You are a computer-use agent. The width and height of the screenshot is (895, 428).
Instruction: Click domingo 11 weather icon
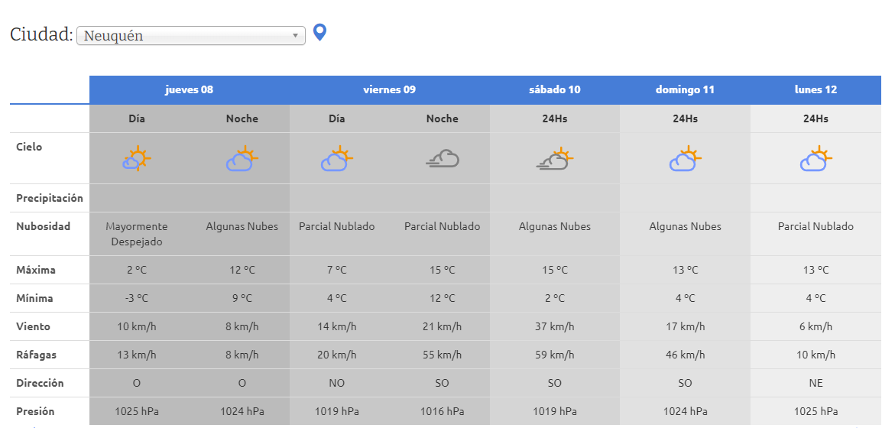pyautogui.click(x=685, y=159)
